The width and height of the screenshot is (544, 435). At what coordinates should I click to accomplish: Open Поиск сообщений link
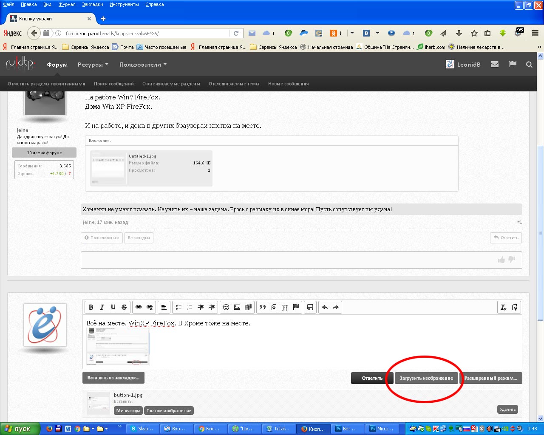114,84
